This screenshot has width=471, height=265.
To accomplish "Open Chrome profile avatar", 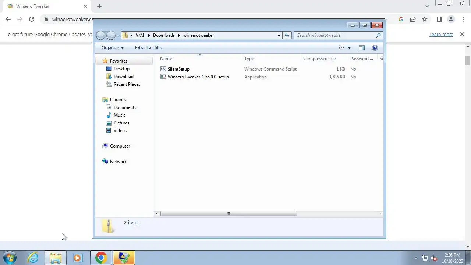I will click(x=451, y=20).
